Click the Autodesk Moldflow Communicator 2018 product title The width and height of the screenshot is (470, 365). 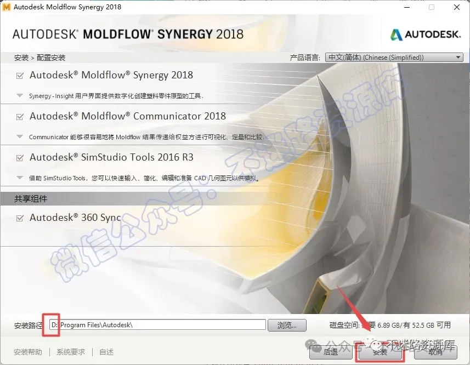128,116
